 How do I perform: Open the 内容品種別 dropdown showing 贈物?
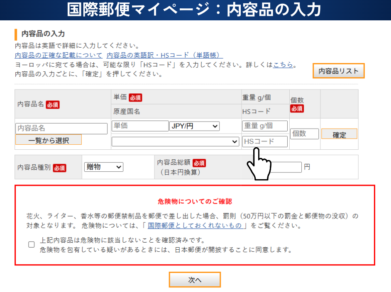[103, 167]
